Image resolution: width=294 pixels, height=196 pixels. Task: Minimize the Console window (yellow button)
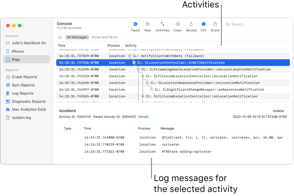(14, 26)
